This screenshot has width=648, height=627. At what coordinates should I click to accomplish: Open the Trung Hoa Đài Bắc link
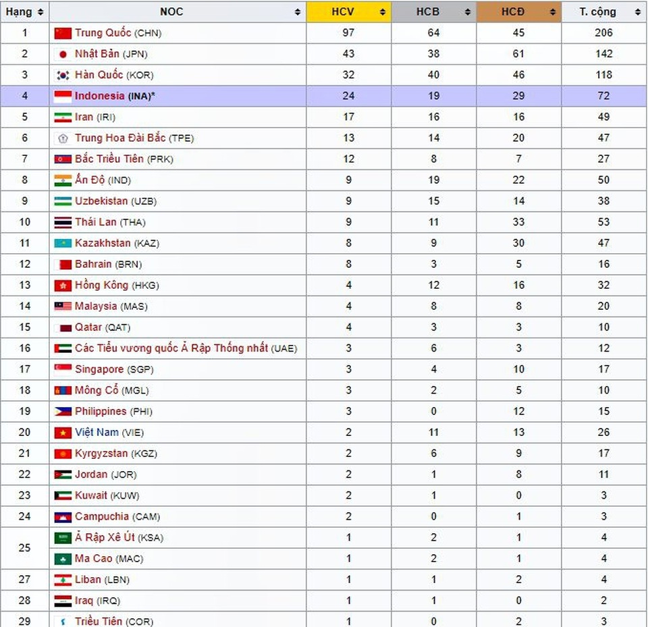click(x=120, y=138)
